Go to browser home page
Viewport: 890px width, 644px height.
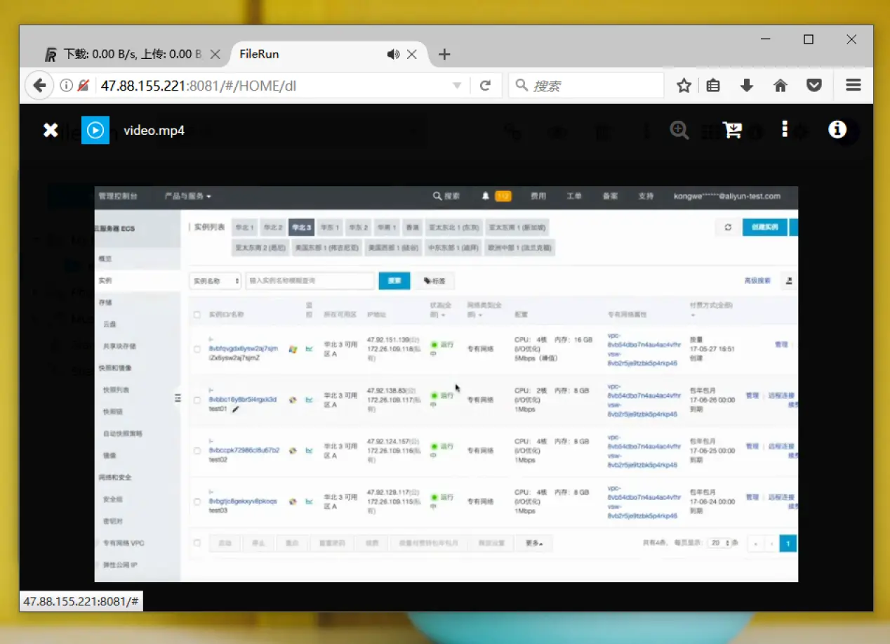[780, 86]
